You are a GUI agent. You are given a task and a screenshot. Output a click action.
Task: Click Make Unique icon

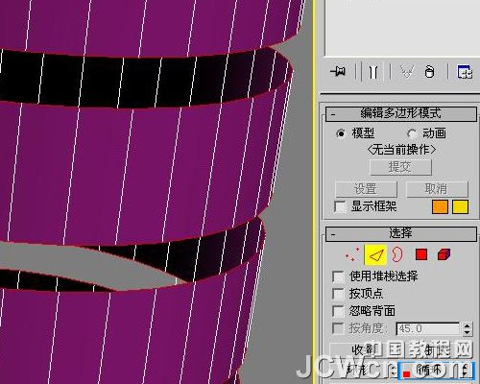(x=407, y=71)
